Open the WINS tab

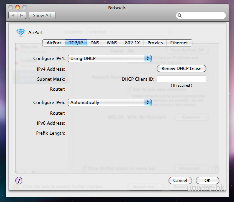(x=112, y=43)
